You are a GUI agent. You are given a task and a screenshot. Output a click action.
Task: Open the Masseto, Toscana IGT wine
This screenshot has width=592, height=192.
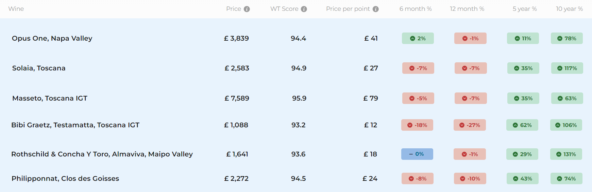50,98
